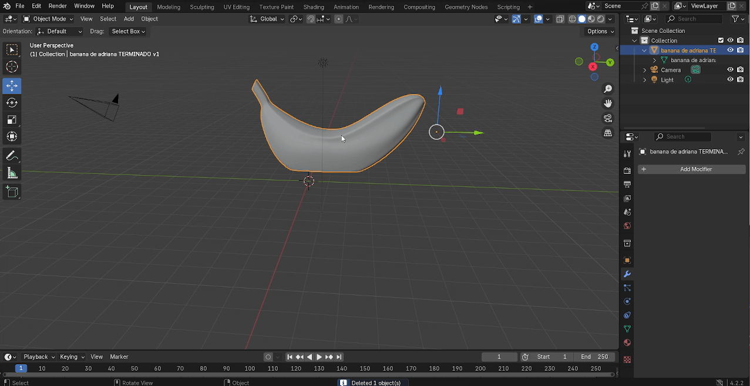Activate the 3D Cursor tool
The width and height of the screenshot is (750, 386).
point(12,67)
